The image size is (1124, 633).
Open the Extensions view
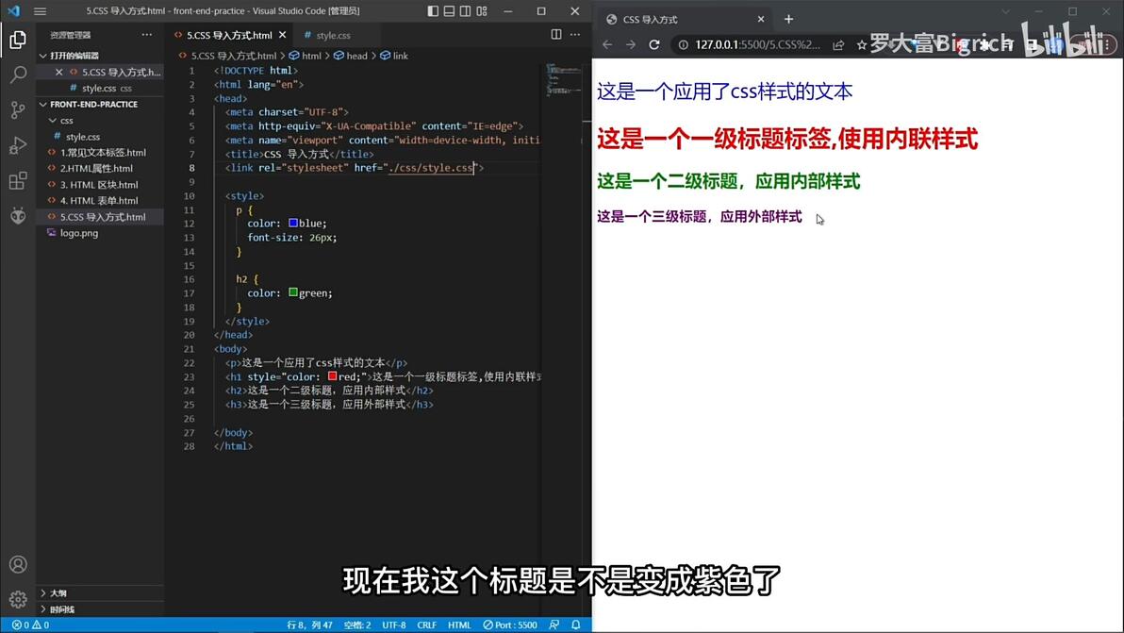pos(18,180)
